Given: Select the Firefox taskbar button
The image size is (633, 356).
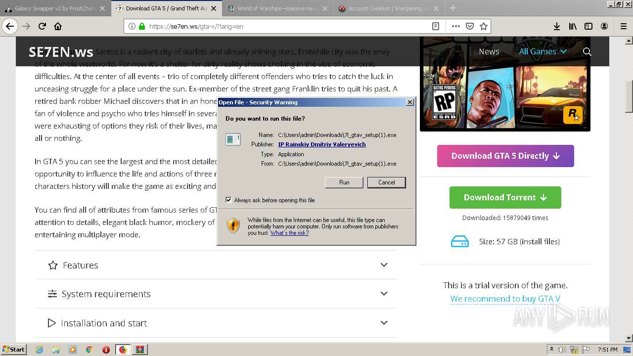Looking at the screenshot, I should [123, 350].
